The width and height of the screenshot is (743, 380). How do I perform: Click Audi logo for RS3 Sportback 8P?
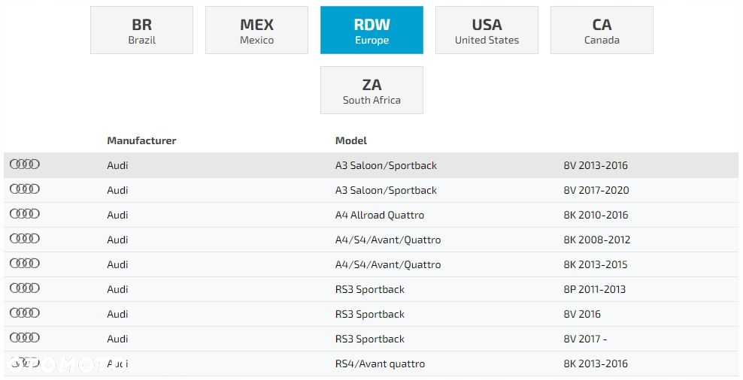pos(25,288)
